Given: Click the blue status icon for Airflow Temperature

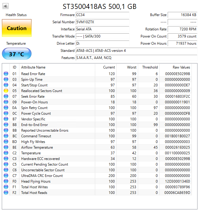Looking at the screenshot, I should pyautogui.click(x=6, y=147).
